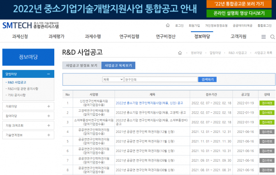276x175 pixels.
Task: Open the first 2022년 연구인력지원사업 notice link
Action: (x=149, y=103)
